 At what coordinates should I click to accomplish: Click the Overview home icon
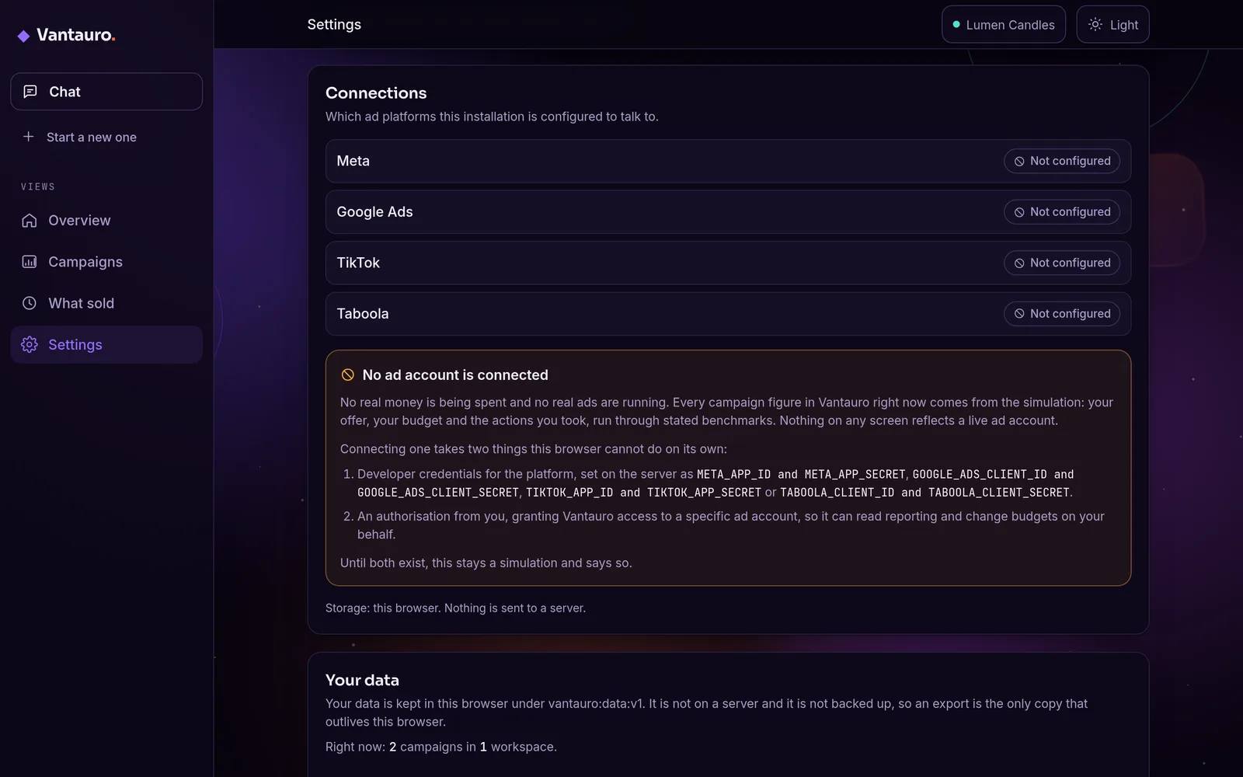click(30, 221)
